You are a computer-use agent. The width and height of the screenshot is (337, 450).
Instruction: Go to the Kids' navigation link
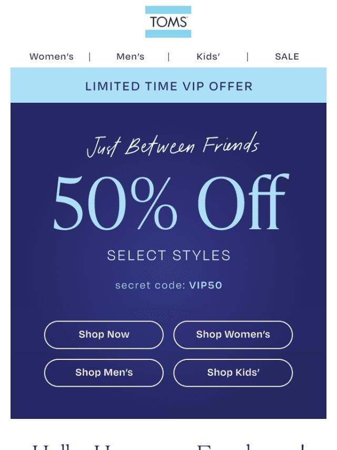coord(208,56)
